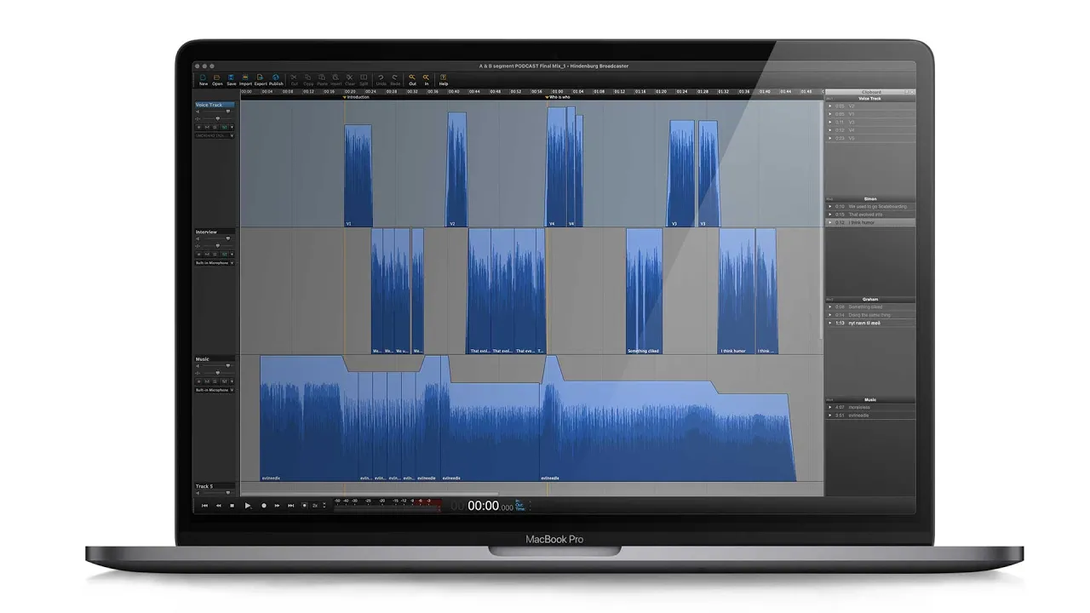The height and width of the screenshot is (613, 1090).
Task: Click the Save toolbar icon
Action: (231, 80)
